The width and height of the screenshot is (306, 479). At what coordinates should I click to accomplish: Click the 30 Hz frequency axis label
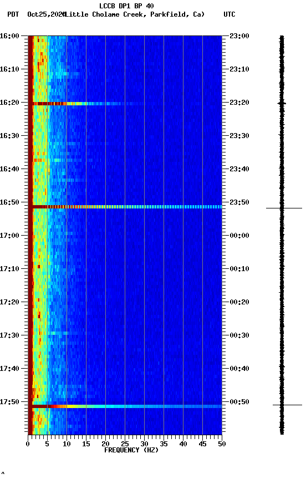point(144,444)
